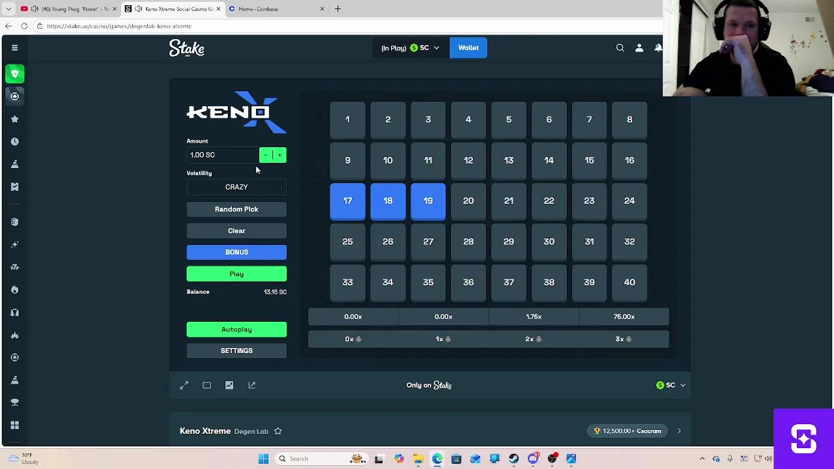
Task: Favorite Keno Xtreme with star icon
Action: point(278,431)
